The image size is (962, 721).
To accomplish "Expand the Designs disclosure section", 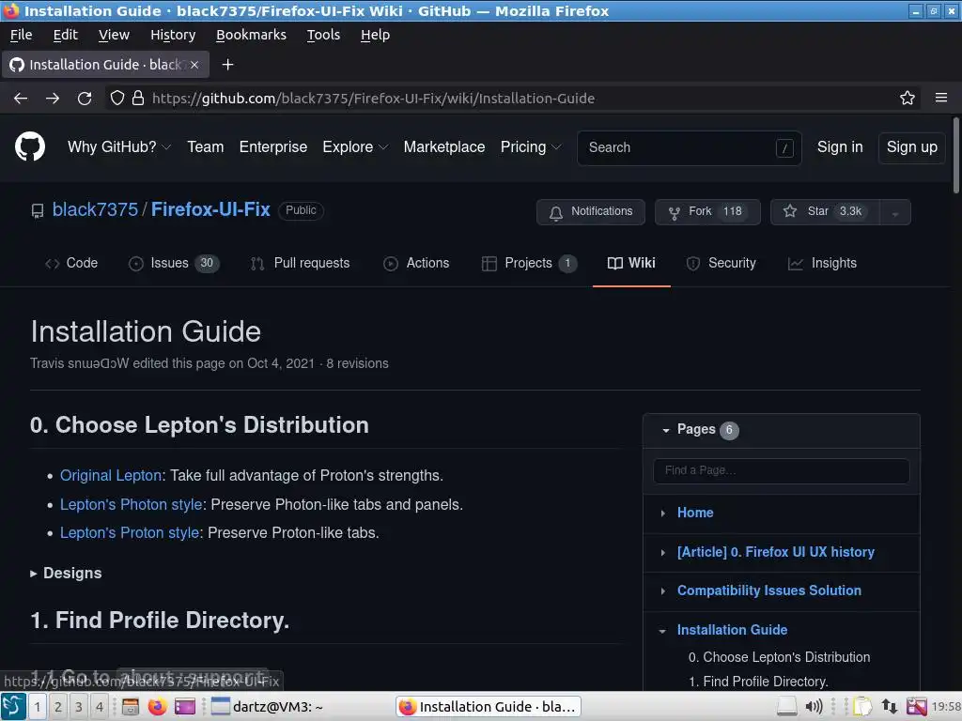I will click(x=67, y=574).
